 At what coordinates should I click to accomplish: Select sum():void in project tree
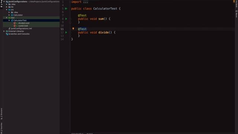[23, 26]
